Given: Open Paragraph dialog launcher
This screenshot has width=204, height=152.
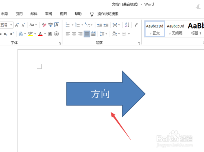Looking at the screenshot, I should coord(139,43).
